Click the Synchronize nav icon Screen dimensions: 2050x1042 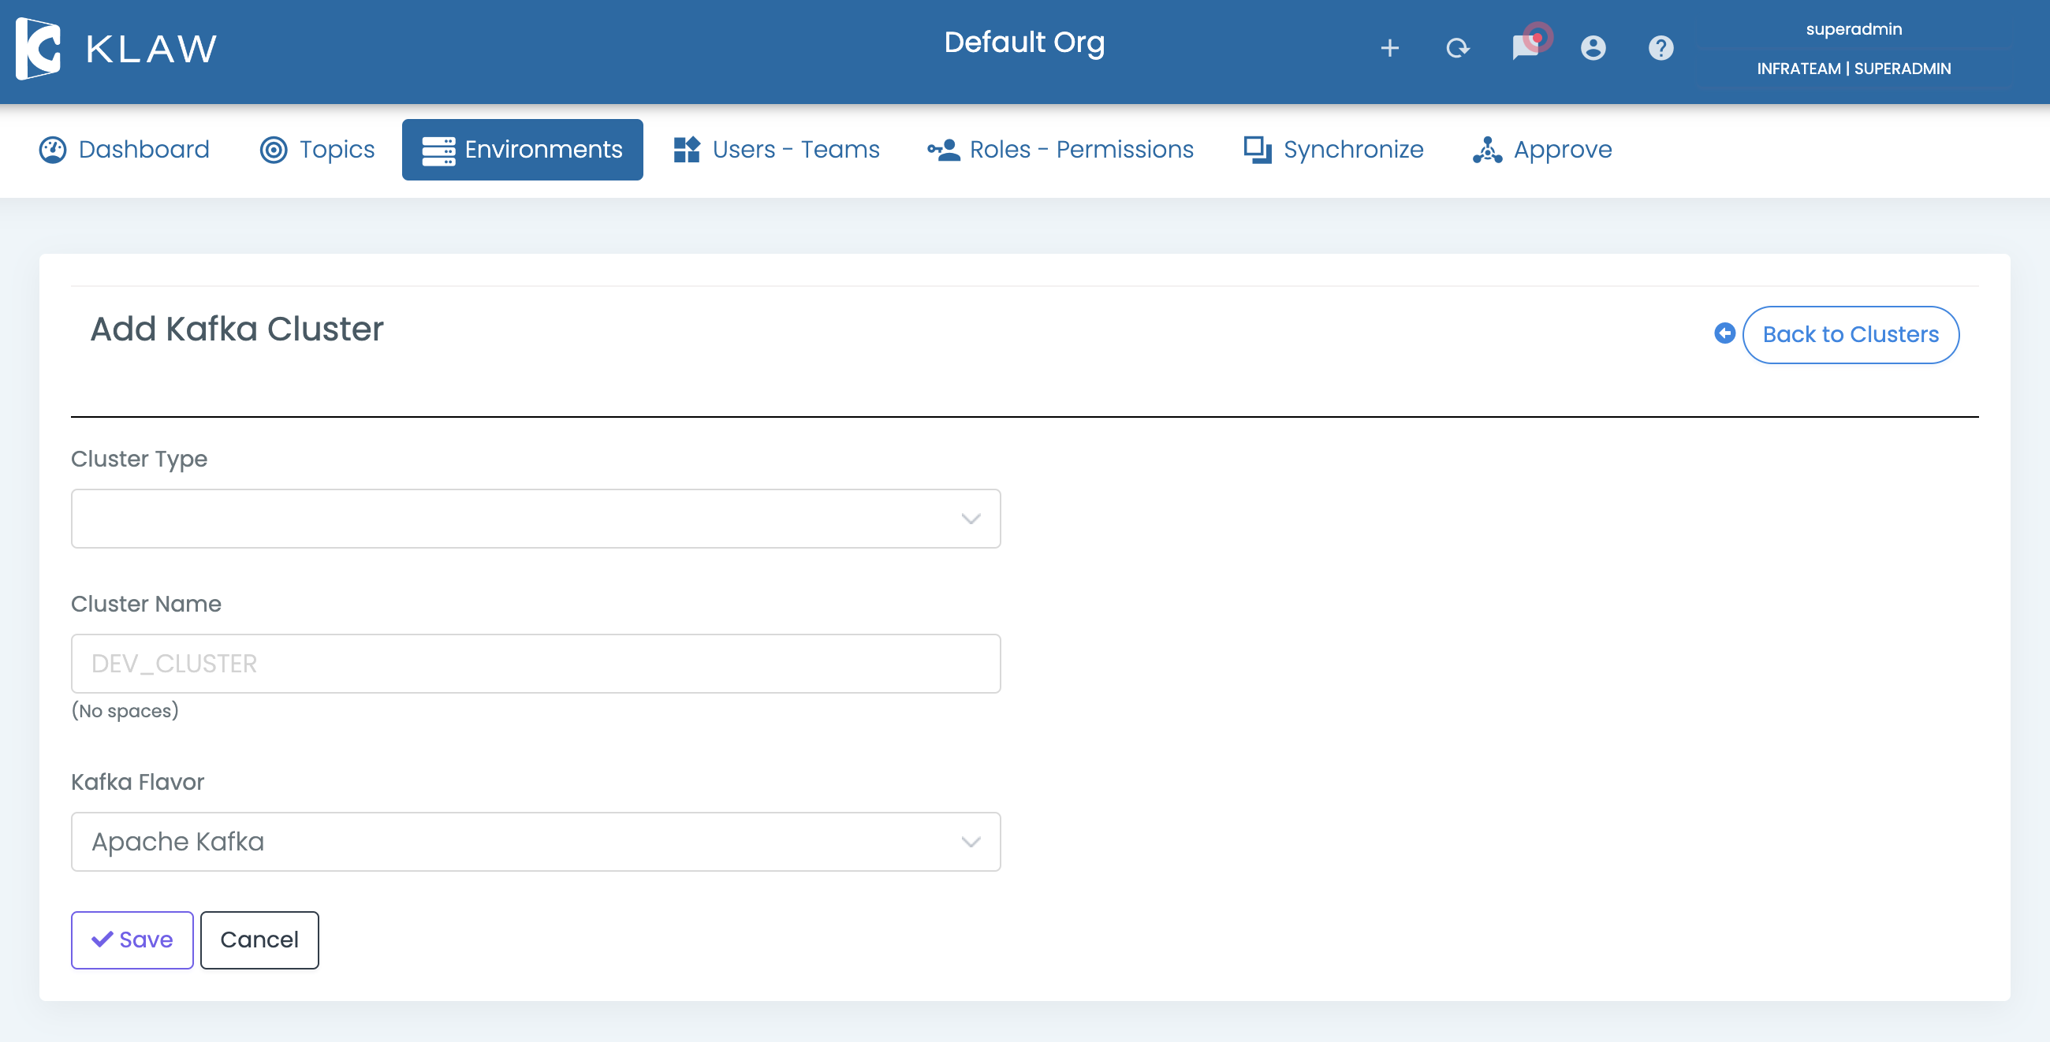[x=1258, y=150]
